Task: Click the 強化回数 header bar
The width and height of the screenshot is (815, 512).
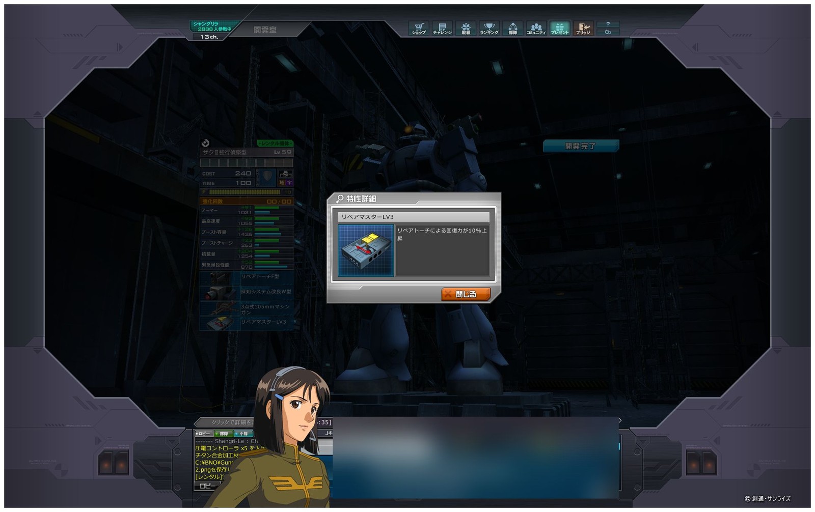Action: coord(247,202)
